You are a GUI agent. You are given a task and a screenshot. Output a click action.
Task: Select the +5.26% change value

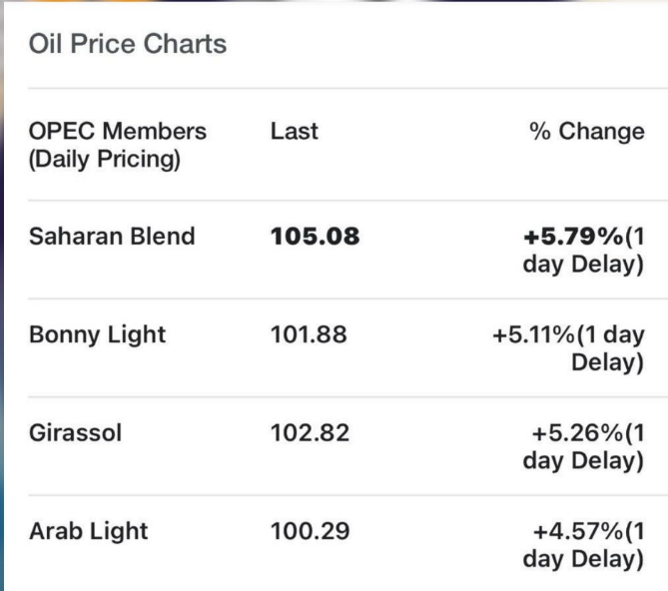click(578, 434)
